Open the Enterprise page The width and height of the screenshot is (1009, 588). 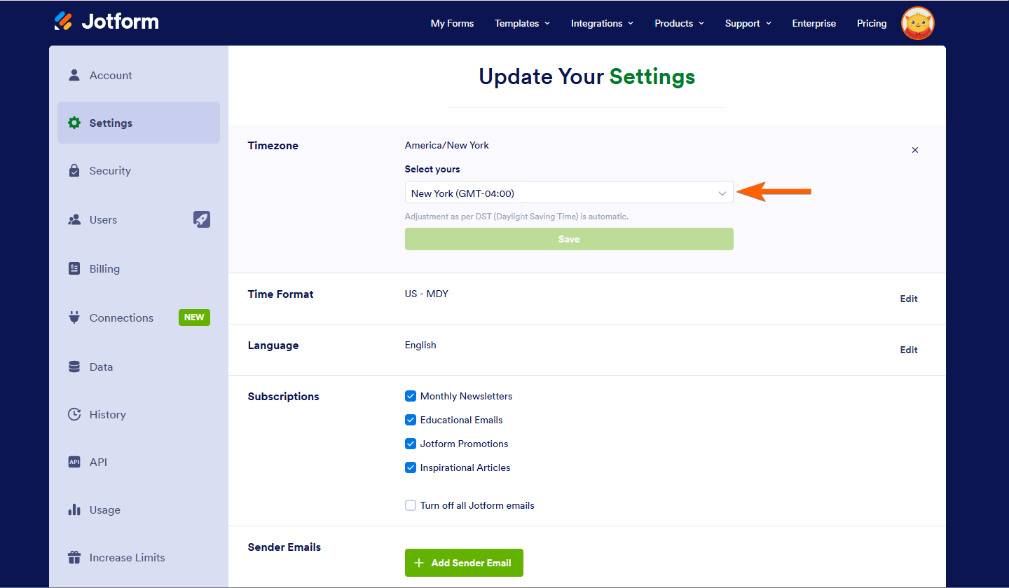pyautogui.click(x=814, y=23)
